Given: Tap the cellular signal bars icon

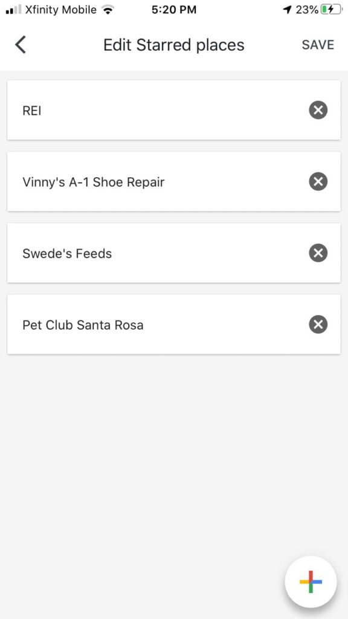Looking at the screenshot, I should [13, 10].
